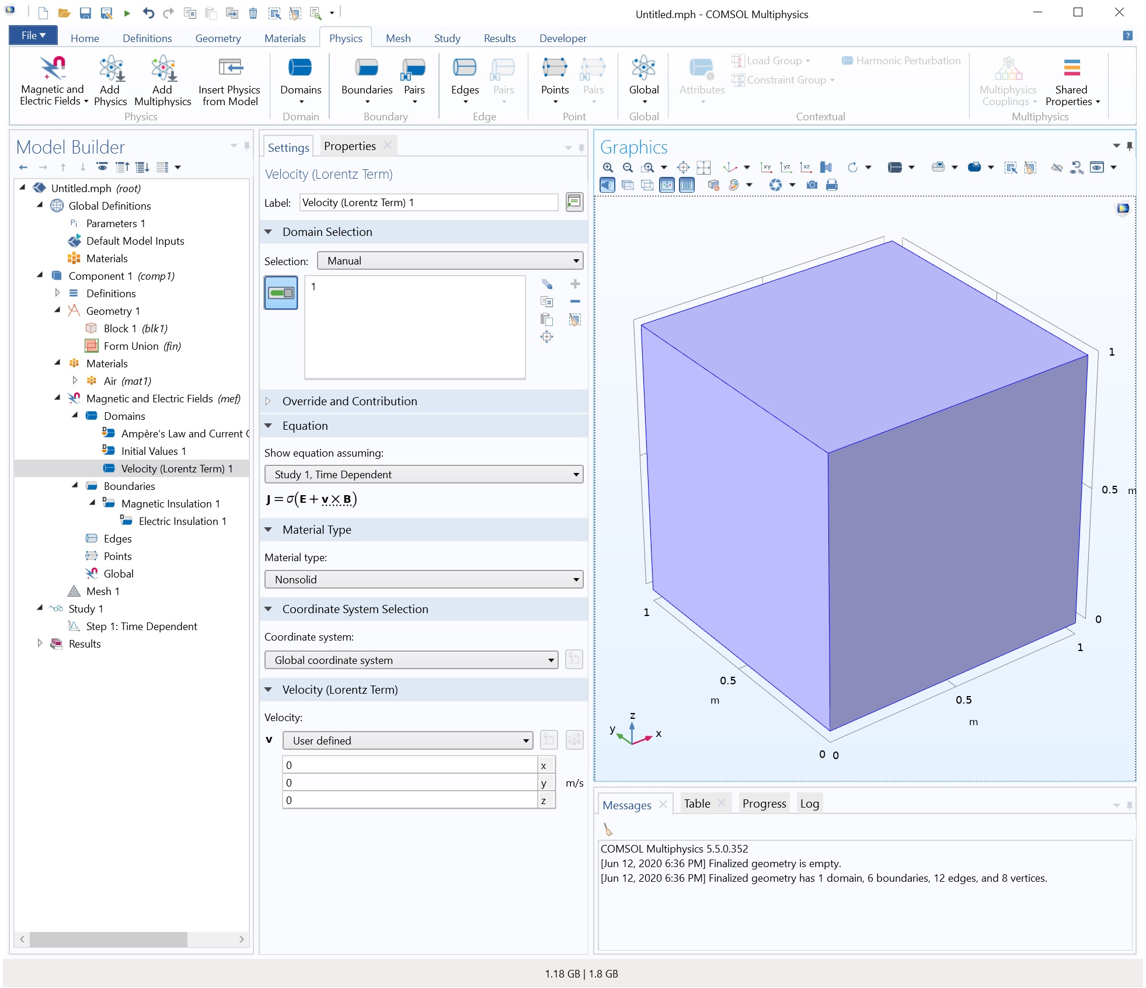Toggle grid display in Graphics toolbar
1146x988 pixels.
pos(687,185)
